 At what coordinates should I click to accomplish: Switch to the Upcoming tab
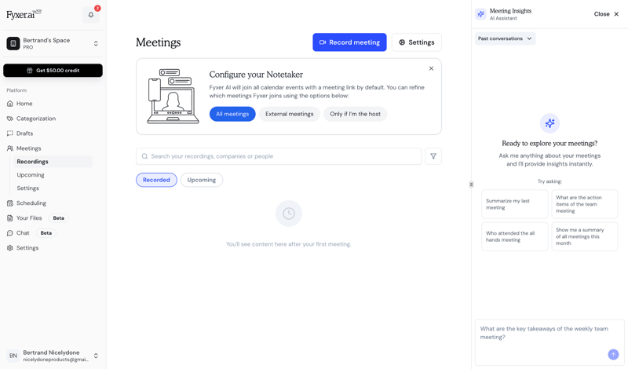coord(201,180)
